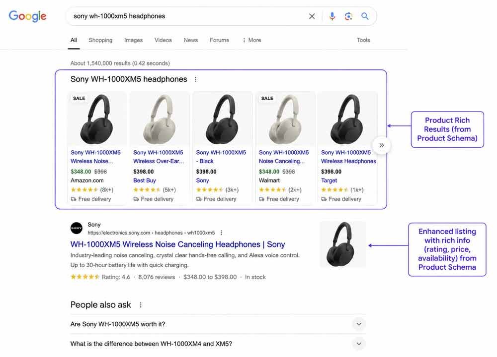
Task: Click Free delivery under Amazon.com listing
Action: click(x=90, y=199)
